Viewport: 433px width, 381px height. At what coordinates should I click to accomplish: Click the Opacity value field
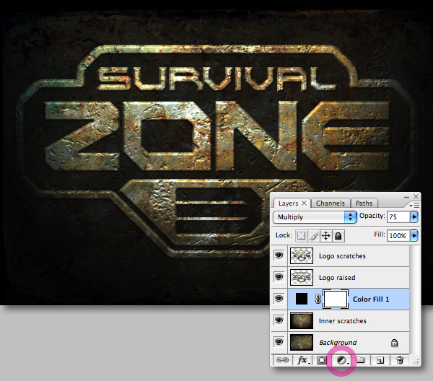pyautogui.click(x=398, y=217)
